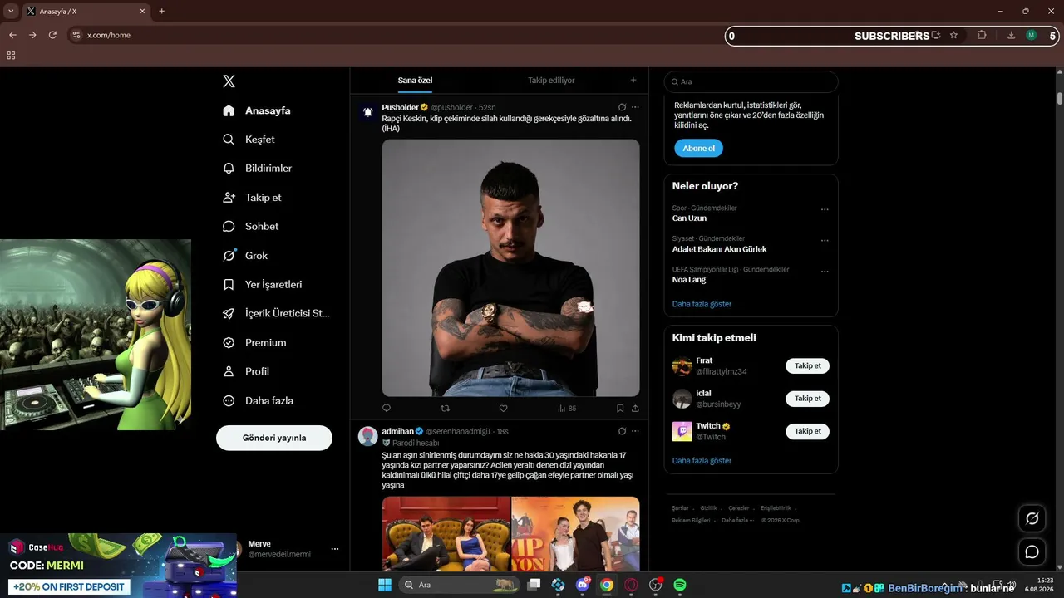Go to Anasayfa home in sidebar
Viewport: 1064px width, 598px height.
257,110
